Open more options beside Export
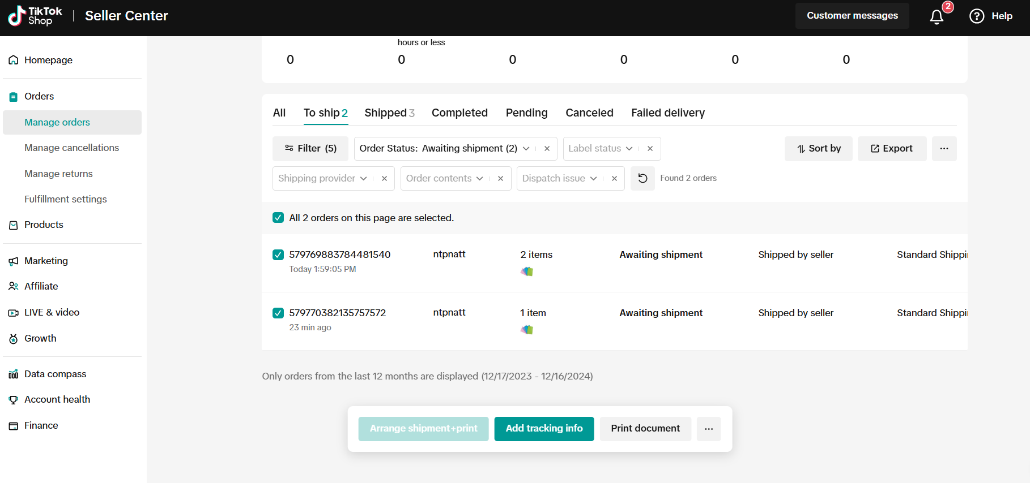Viewport: 1030px width, 483px height. pyautogui.click(x=944, y=149)
